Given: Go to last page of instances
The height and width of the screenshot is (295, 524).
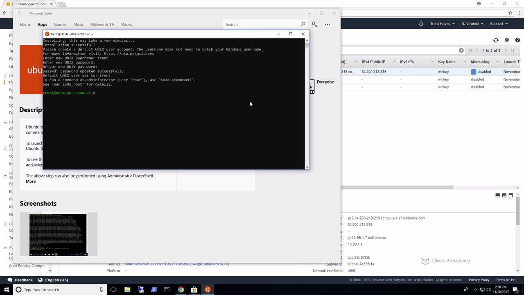Looking at the screenshot, I should coord(512,50).
